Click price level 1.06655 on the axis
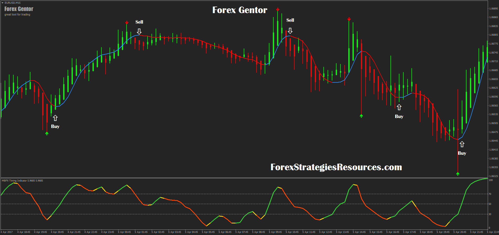The image size is (499, 235). tap(493, 79)
